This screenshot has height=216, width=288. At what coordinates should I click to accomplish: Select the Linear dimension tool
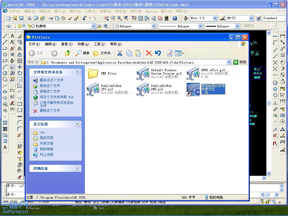(x=283, y=36)
